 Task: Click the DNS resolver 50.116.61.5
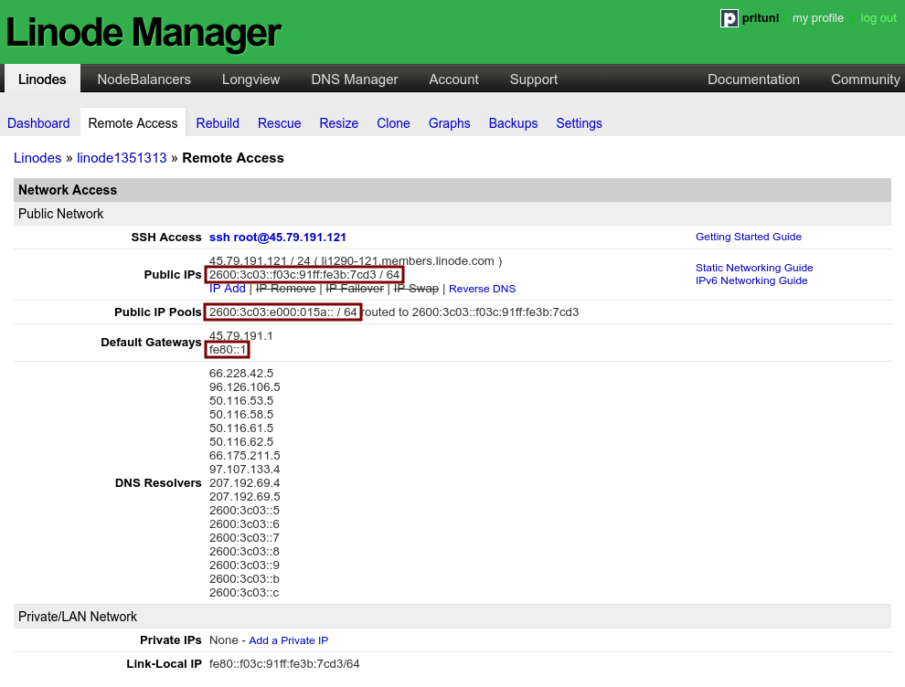241,428
